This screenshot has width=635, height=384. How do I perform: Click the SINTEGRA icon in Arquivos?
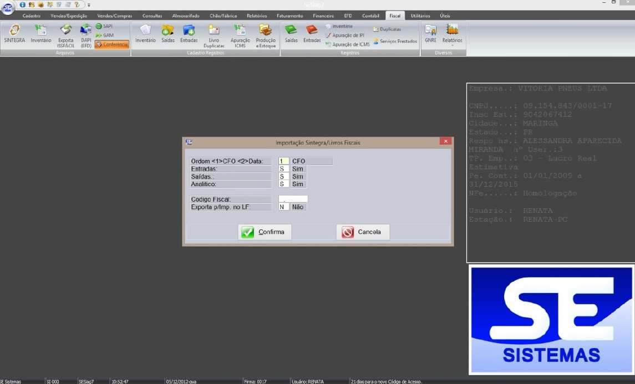point(14,34)
